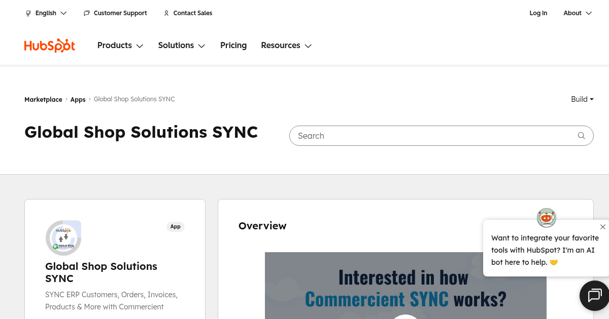Open the chat widget button
Image resolution: width=609 pixels, height=319 pixels.
594,295
